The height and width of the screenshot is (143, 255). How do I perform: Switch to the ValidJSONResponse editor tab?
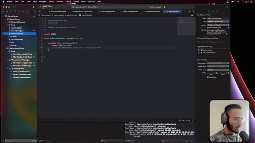pos(106,12)
